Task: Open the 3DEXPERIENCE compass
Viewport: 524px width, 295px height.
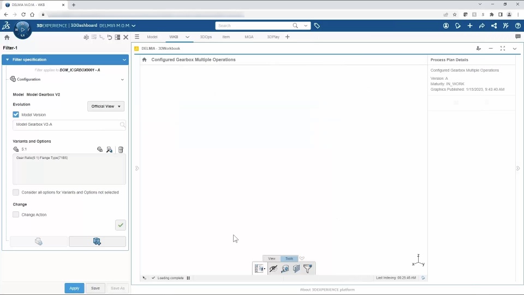Action: (x=23, y=29)
